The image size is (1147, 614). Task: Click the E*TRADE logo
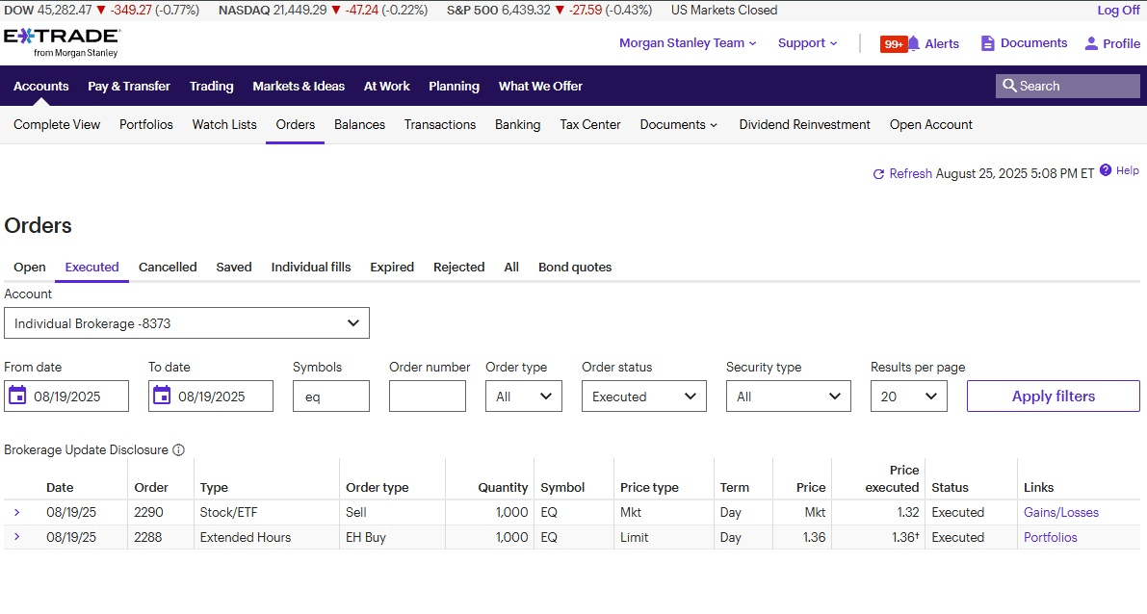click(x=62, y=41)
